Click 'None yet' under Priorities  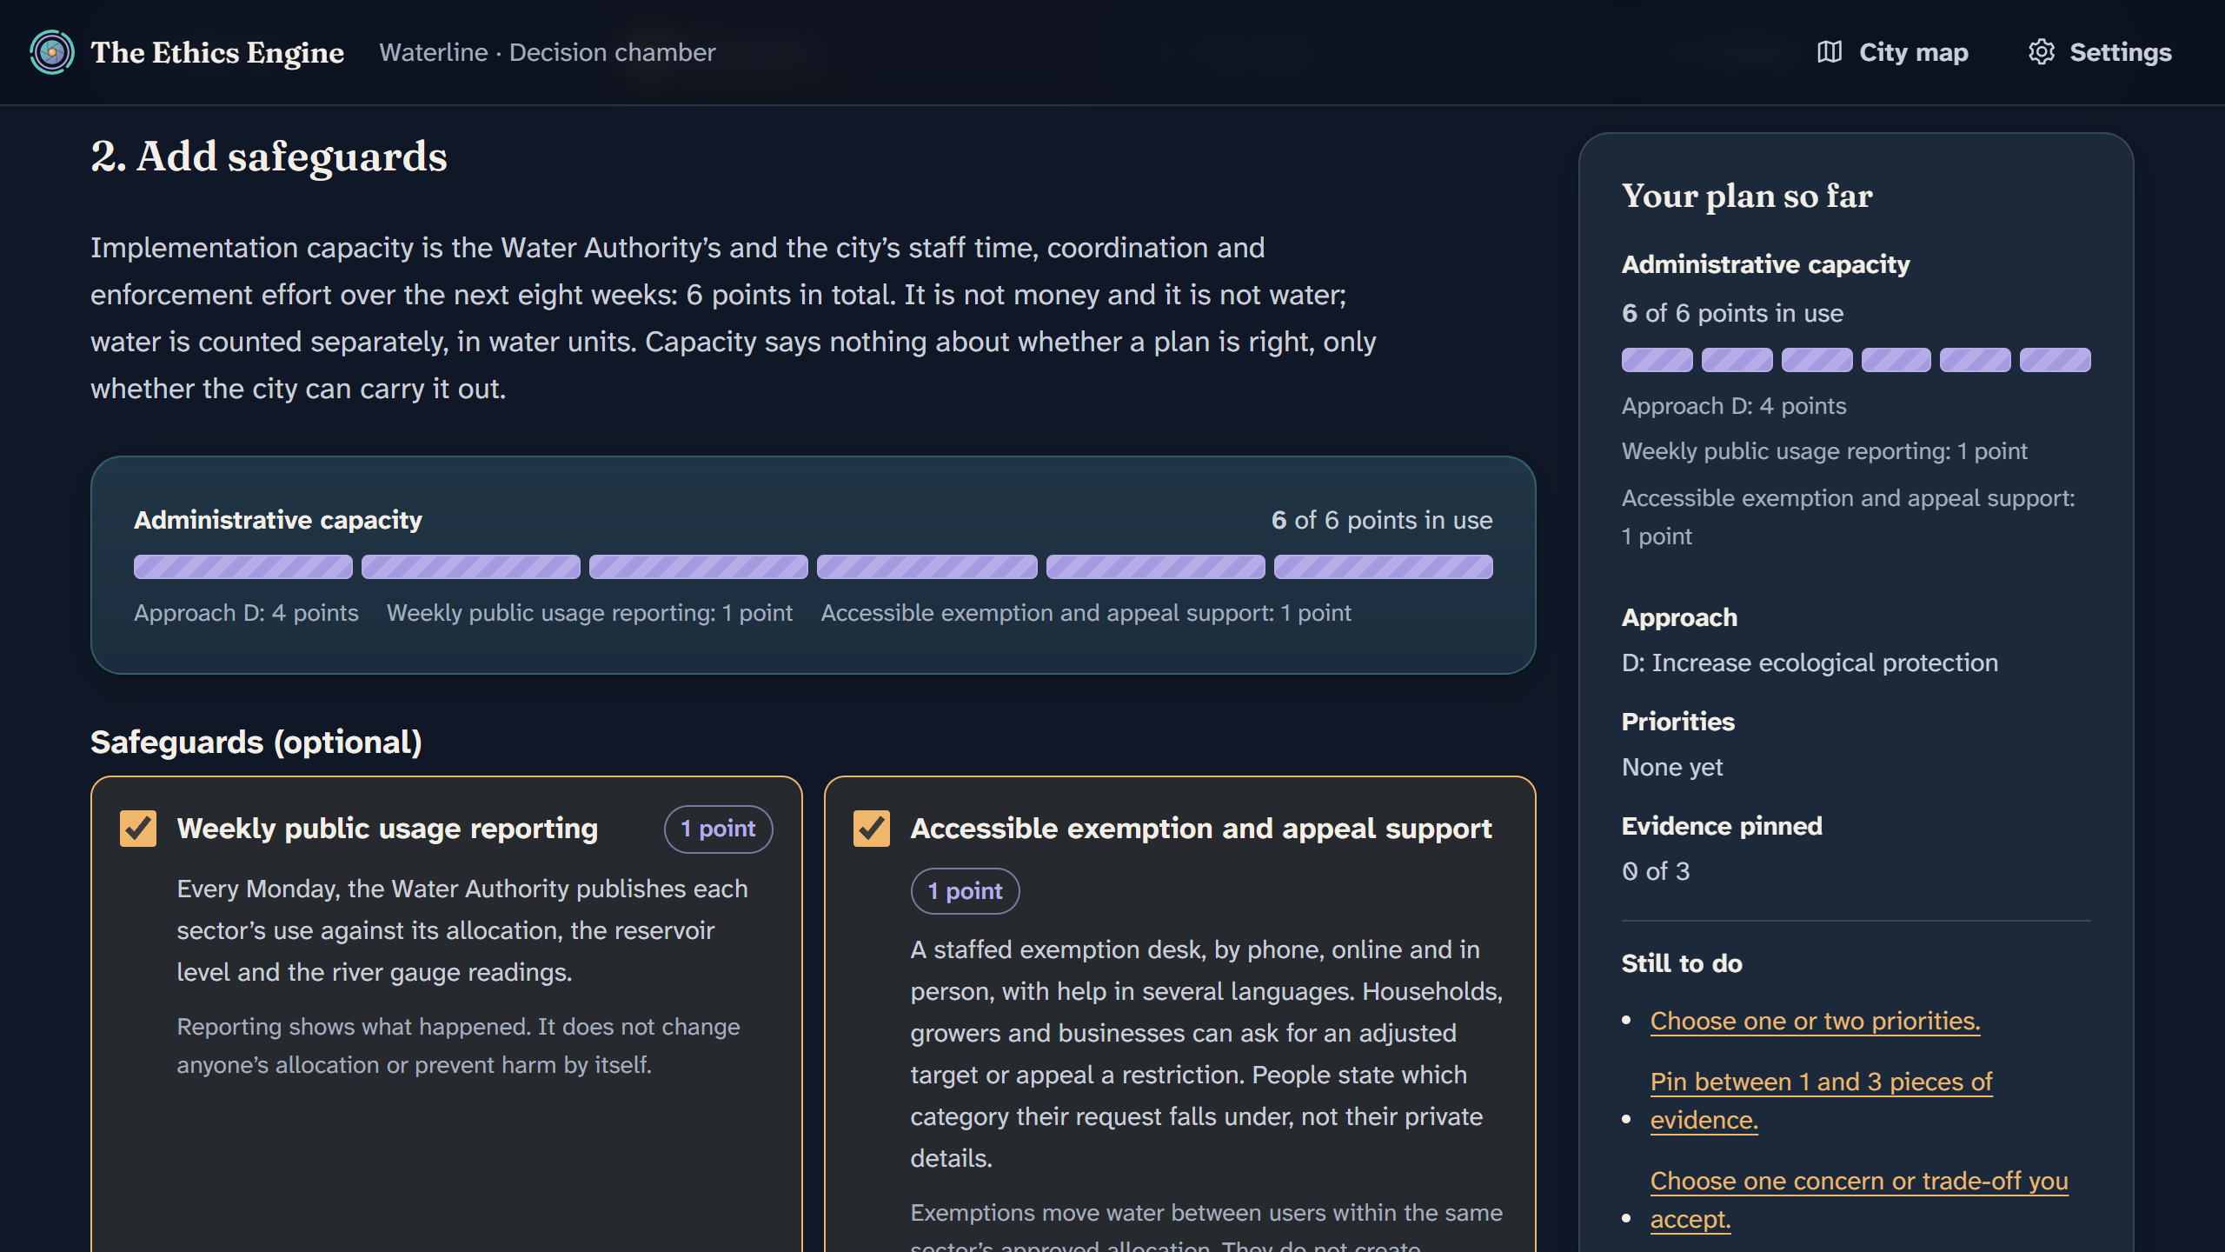1672,767
